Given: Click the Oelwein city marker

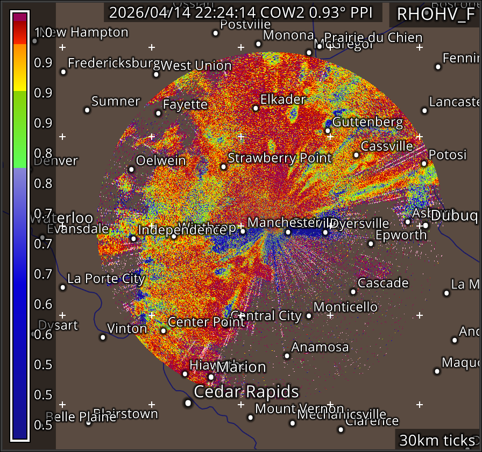Looking at the screenshot, I should tap(131, 169).
